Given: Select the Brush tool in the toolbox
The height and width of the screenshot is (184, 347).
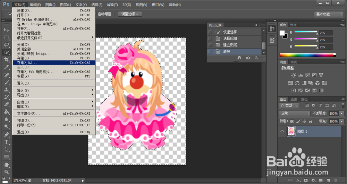Looking at the screenshot, I should 6,83.
